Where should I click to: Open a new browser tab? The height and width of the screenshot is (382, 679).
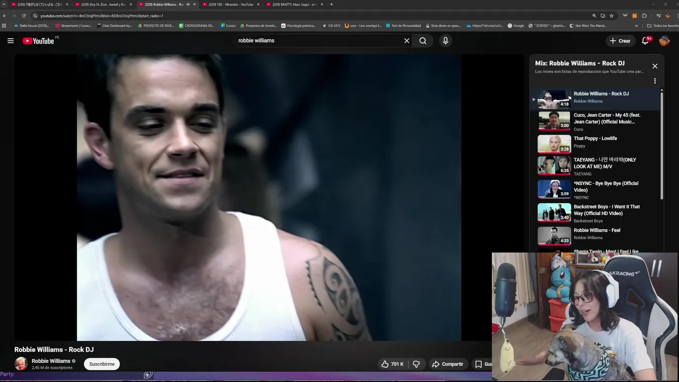point(332,4)
